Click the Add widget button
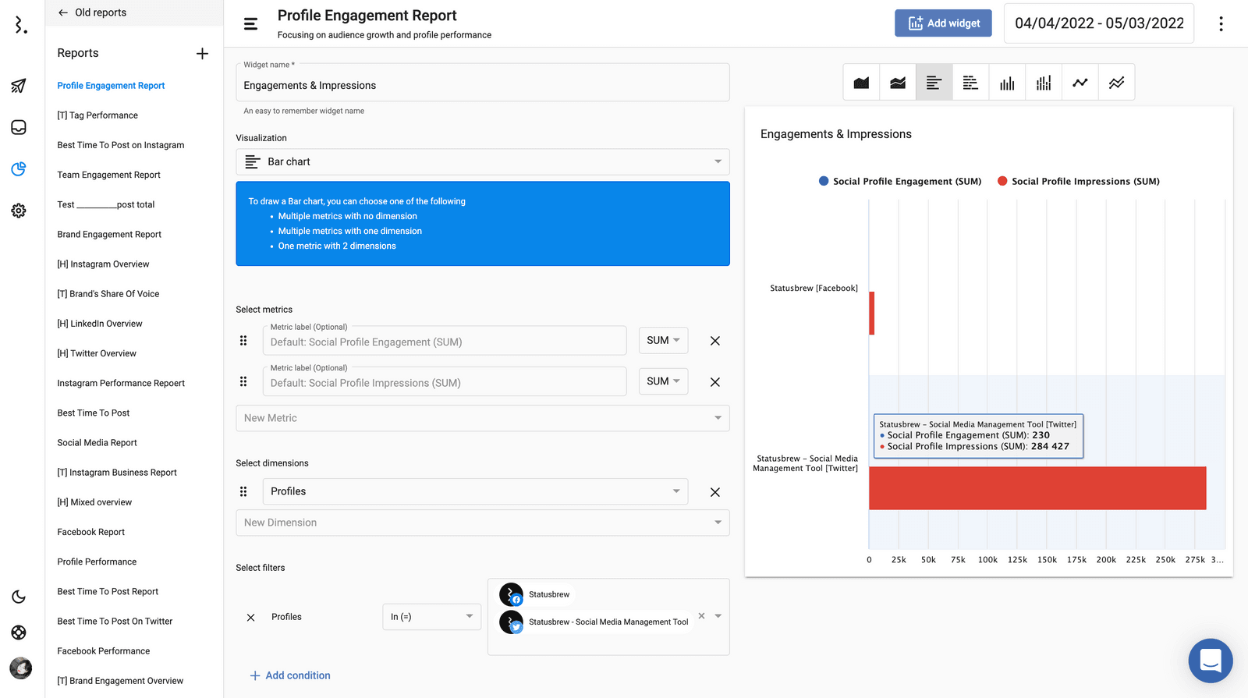The height and width of the screenshot is (698, 1248). (x=942, y=23)
